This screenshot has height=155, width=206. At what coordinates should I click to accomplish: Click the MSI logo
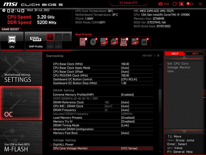click(10, 4)
